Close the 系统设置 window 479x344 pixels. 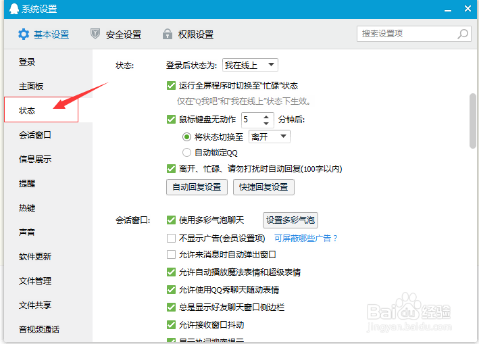(468, 9)
